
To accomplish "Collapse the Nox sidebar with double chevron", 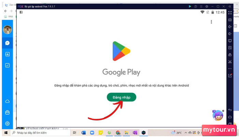I will [230, 6].
